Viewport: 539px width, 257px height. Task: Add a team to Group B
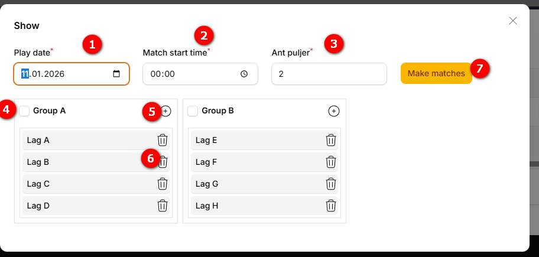point(334,110)
